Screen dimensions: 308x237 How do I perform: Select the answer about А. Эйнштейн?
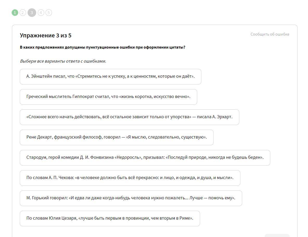(x=110, y=76)
